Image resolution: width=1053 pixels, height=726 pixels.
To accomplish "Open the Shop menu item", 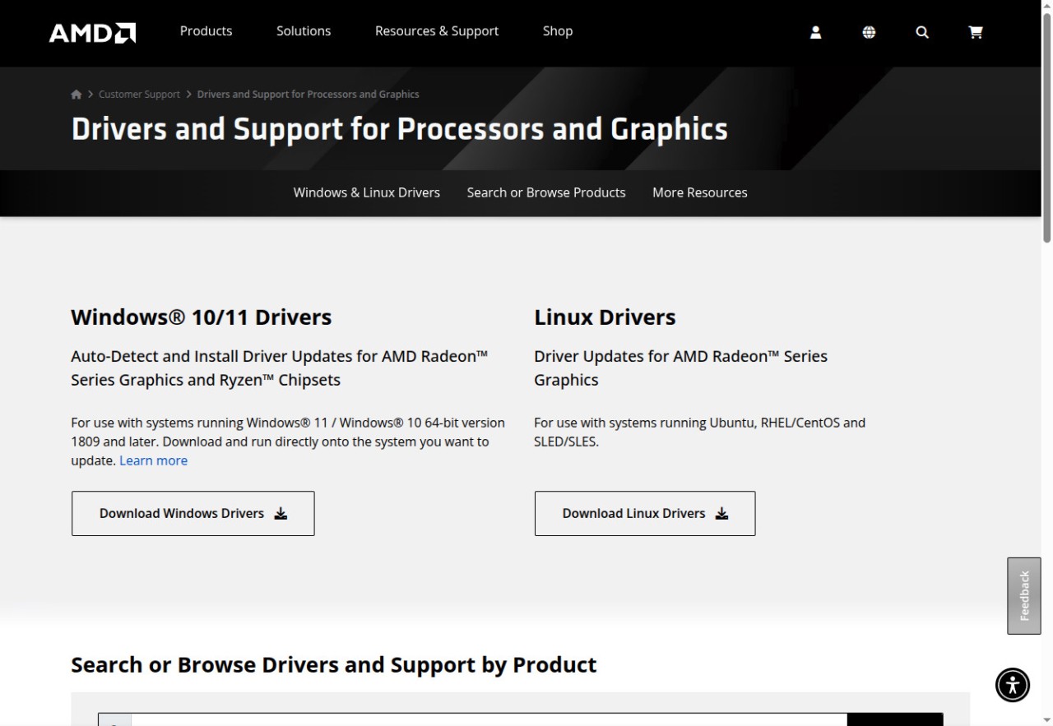I will tap(557, 31).
